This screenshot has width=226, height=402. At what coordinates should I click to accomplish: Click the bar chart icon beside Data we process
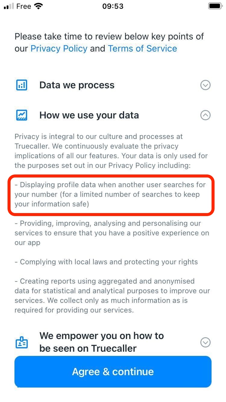point(21,85)
